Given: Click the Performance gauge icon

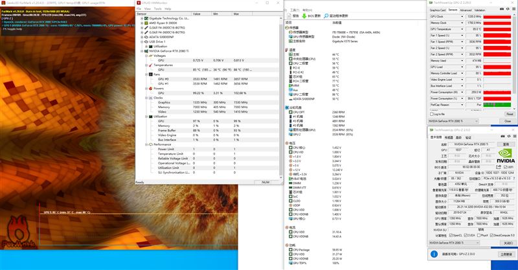Looking at the screenshot, I should point(151,144).
